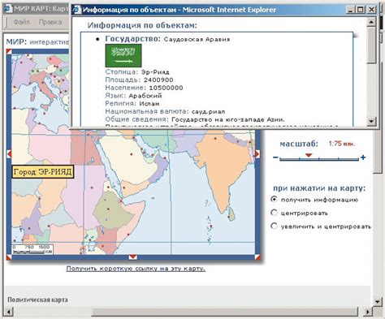Close the Информация по объектам popup

point(371,10)
